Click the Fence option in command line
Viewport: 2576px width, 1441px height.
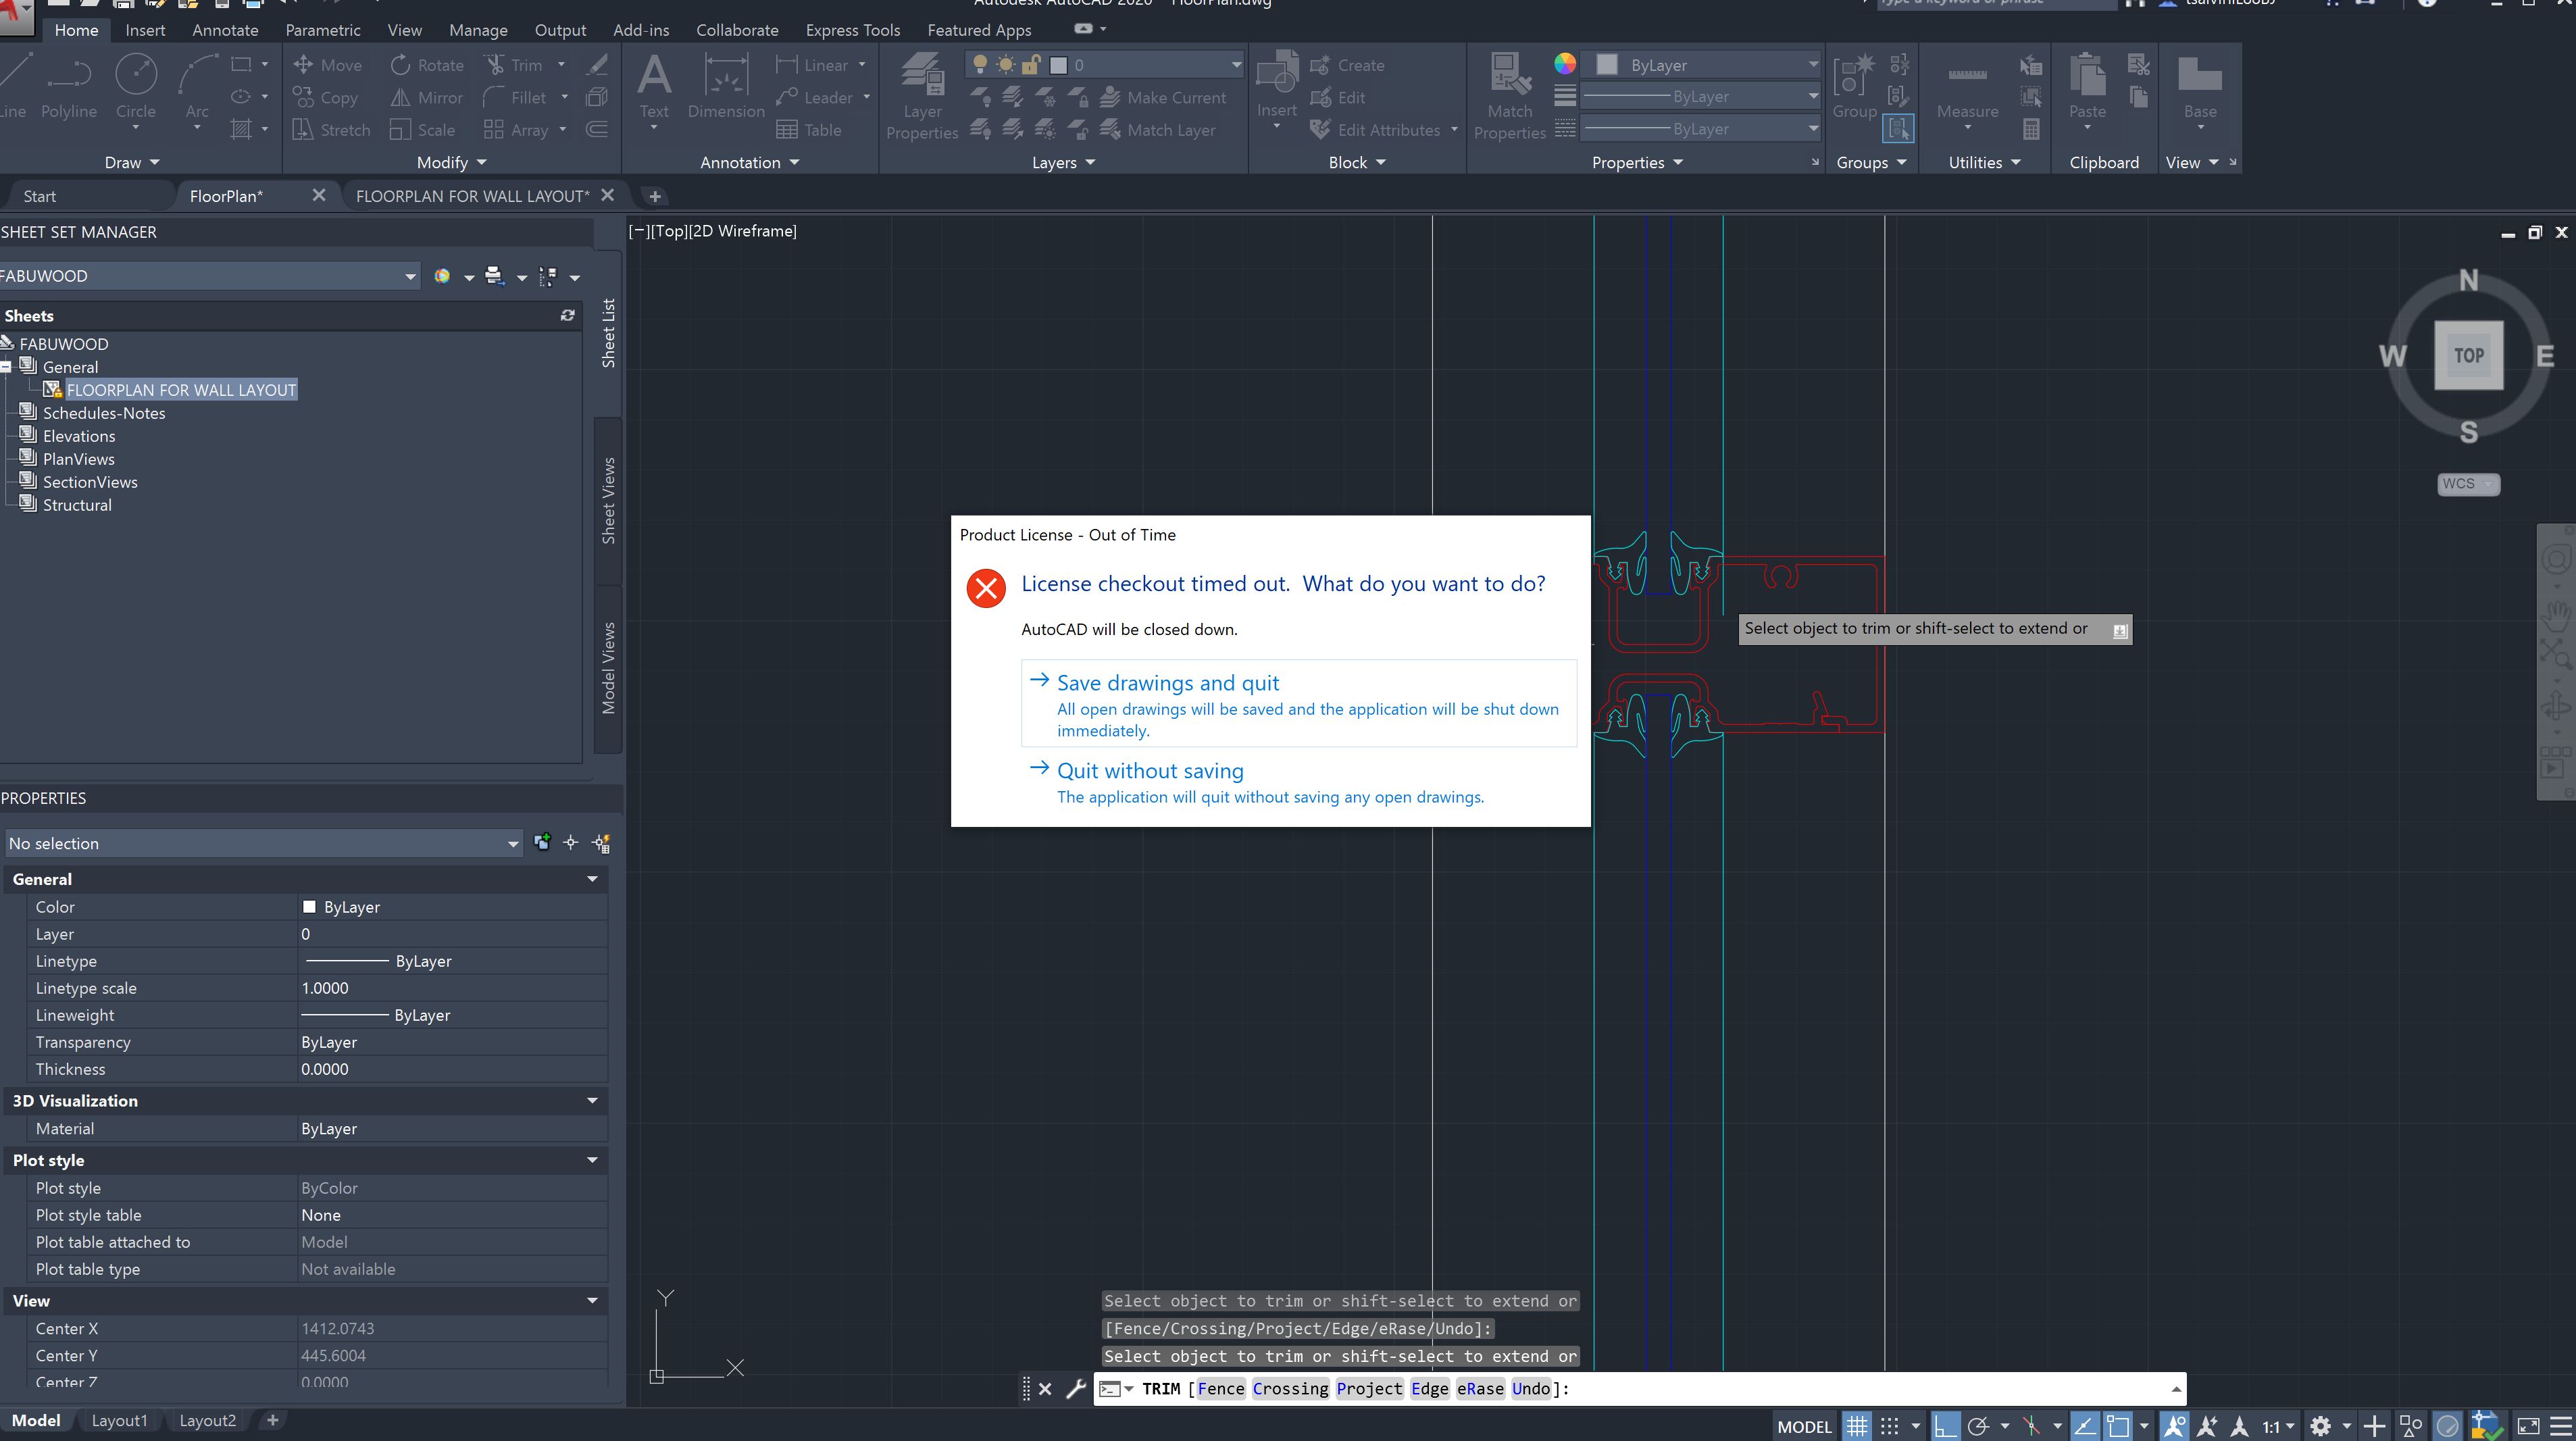(1220, 1388)
